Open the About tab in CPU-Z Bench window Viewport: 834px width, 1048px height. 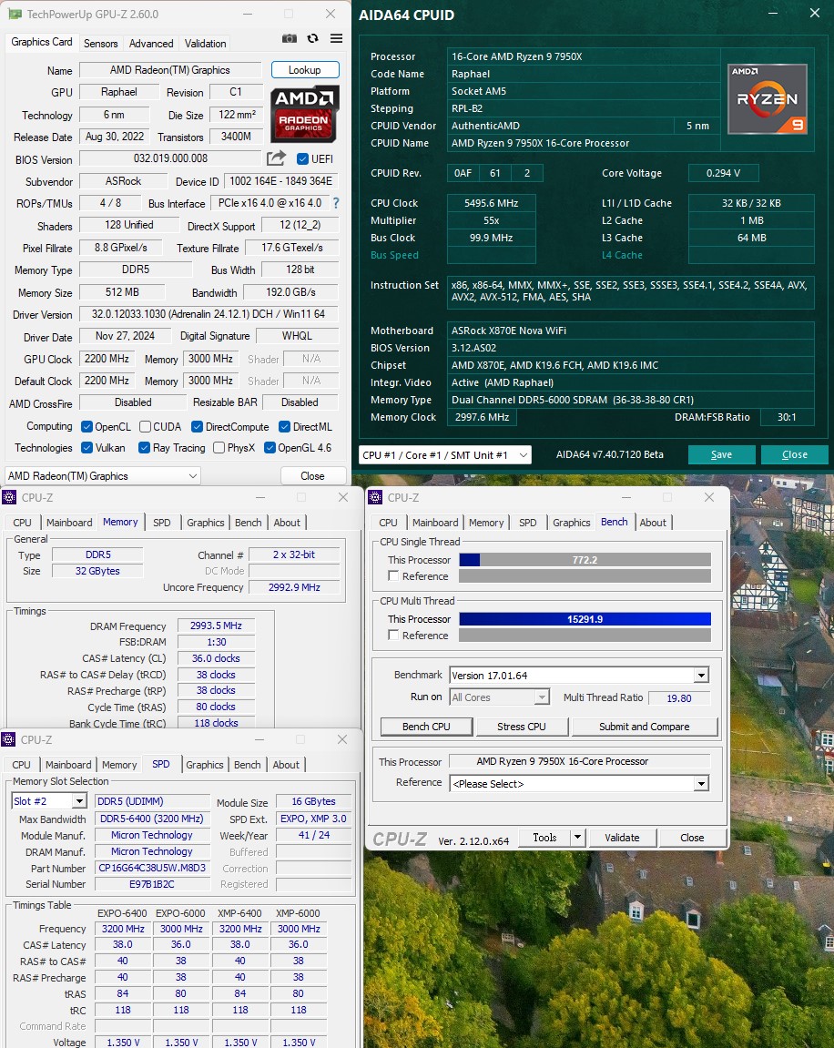[653, 523]
